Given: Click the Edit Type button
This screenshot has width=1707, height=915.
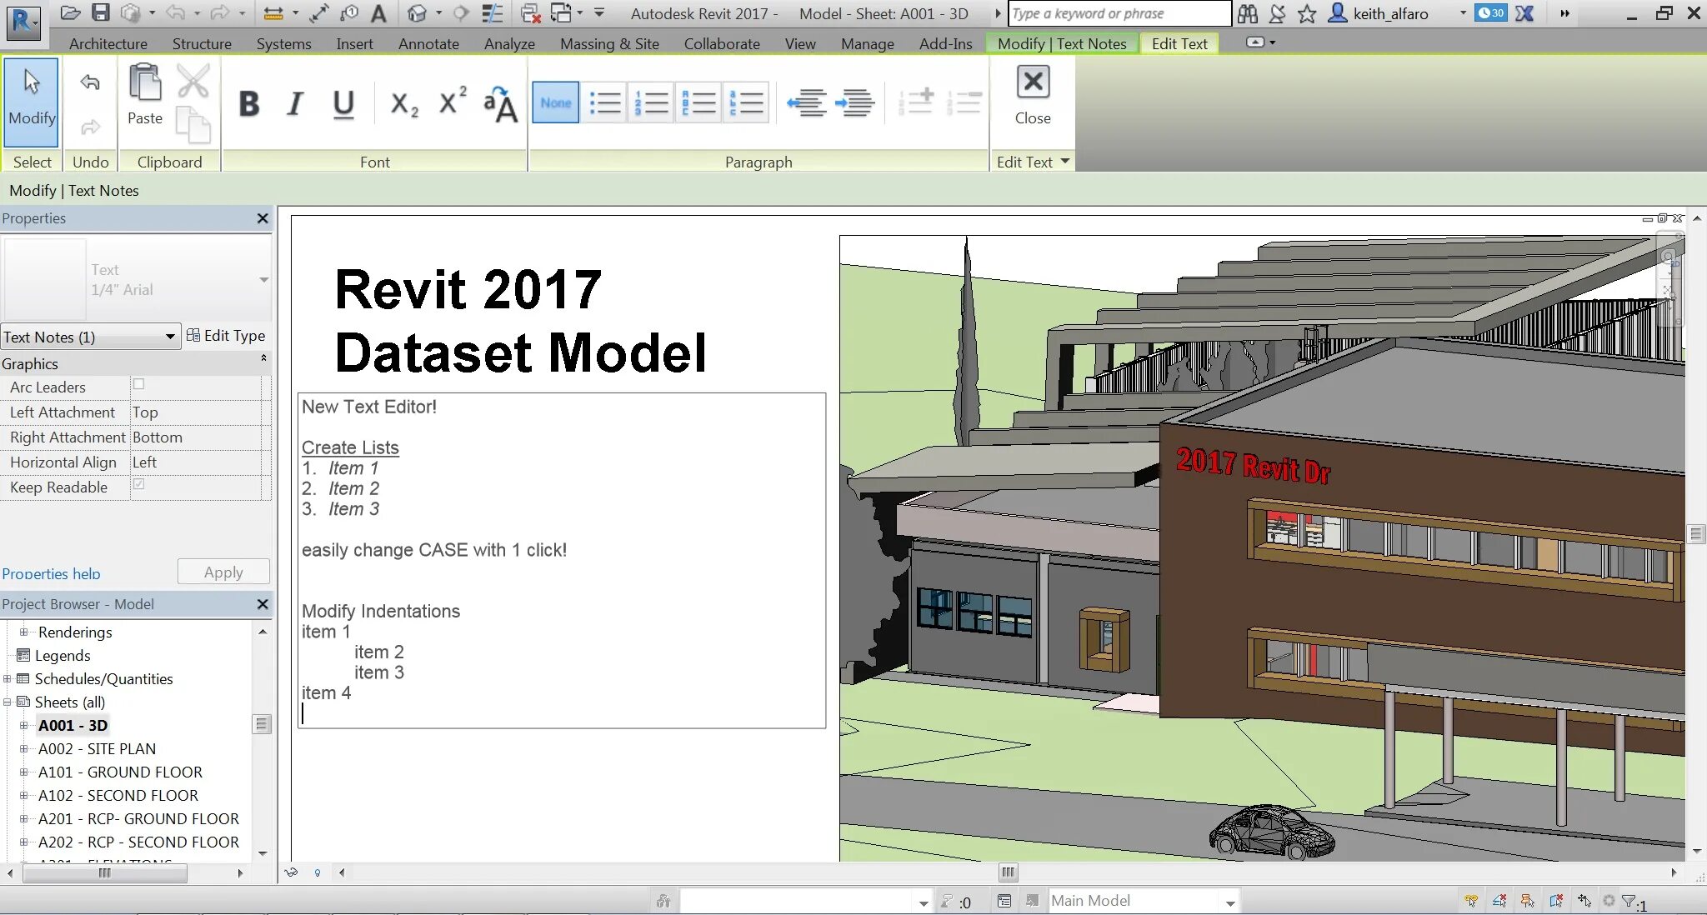Looking at the screenshot, I should (226, 336).
